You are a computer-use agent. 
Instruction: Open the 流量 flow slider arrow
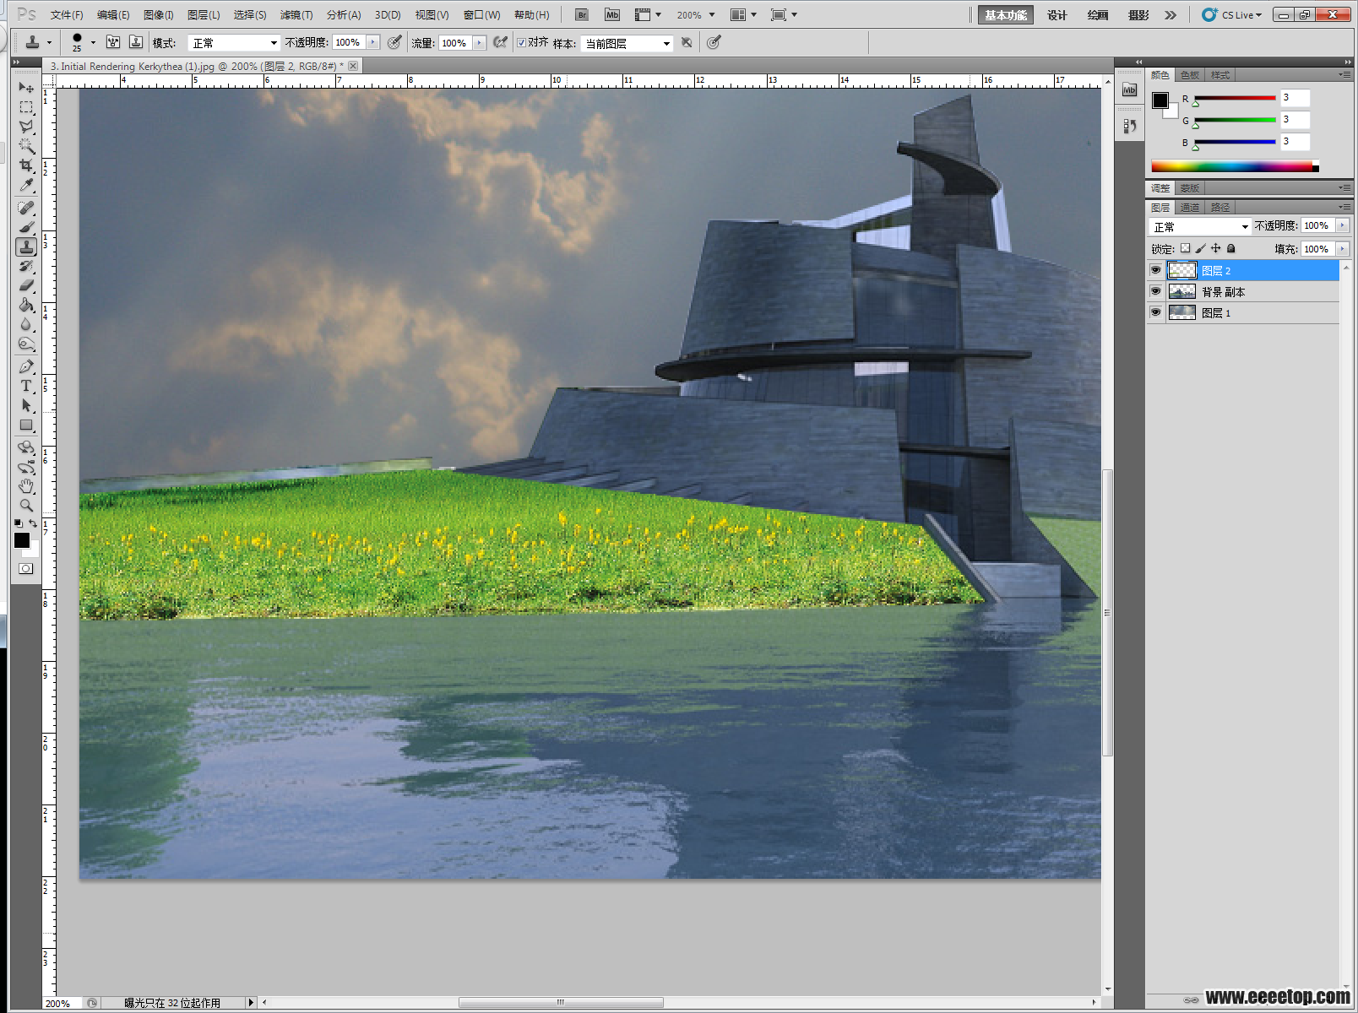[x=480, y=42]
